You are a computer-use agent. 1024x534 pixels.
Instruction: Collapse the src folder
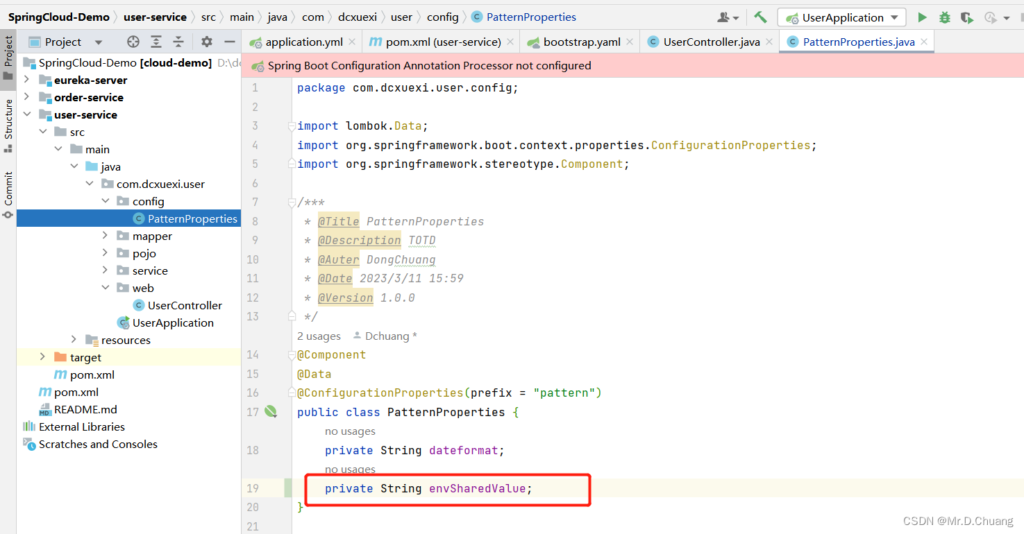point(43,132)
